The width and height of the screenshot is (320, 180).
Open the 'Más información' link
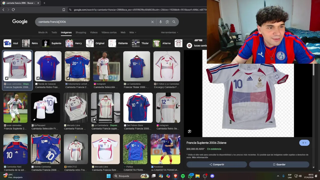(x=200, y=157)
